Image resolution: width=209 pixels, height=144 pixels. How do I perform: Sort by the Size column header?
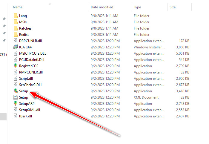[x=173, y=7]
